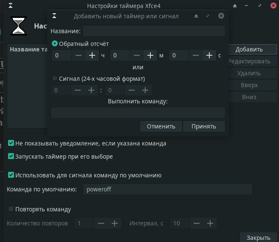
Task: Toggle Запускать таймер при его выборе
Action: [x=11, y=156]
